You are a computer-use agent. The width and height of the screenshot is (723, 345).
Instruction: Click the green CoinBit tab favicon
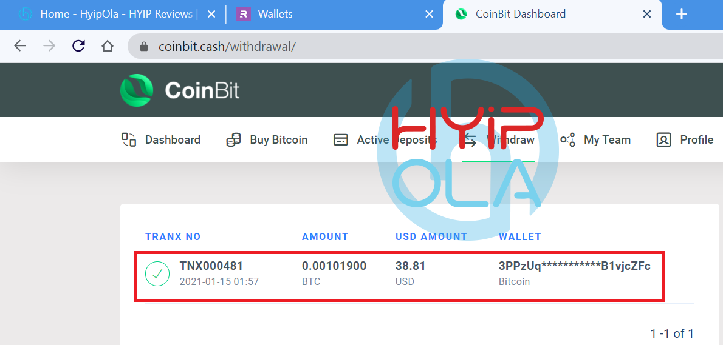tap(461, 15)
